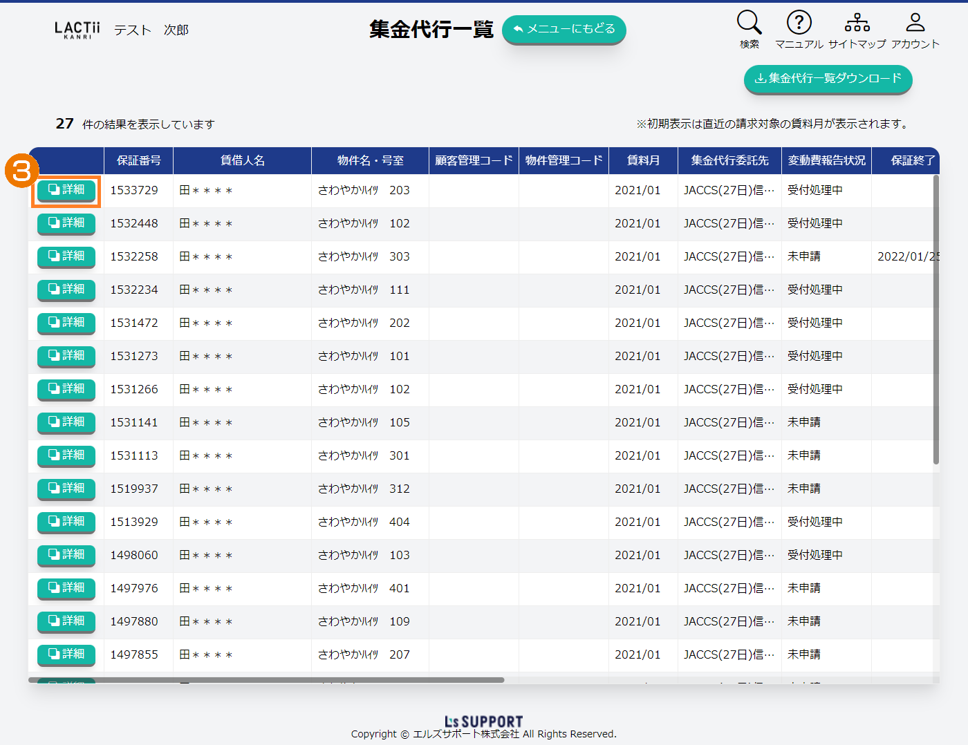Open the search magnifier icon
The width and height of the screenshot is (968, 745).
[749, 23]
